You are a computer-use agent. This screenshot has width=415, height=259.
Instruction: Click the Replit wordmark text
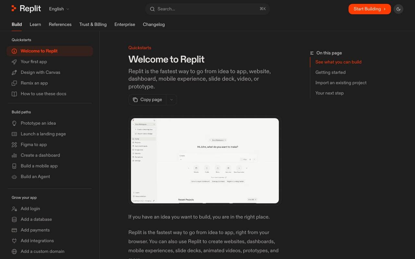point(30,9)
